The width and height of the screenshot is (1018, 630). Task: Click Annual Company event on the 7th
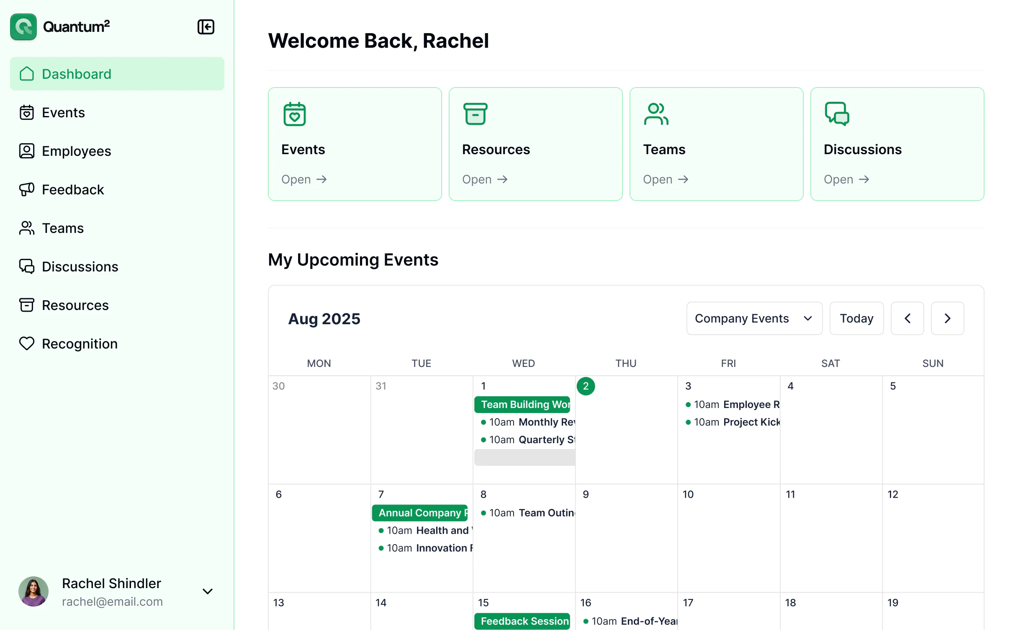[420, 513]
